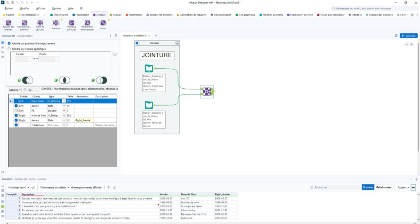Select the Ajouter des champs tool
420x224 pixels.
tap(9, 25)
